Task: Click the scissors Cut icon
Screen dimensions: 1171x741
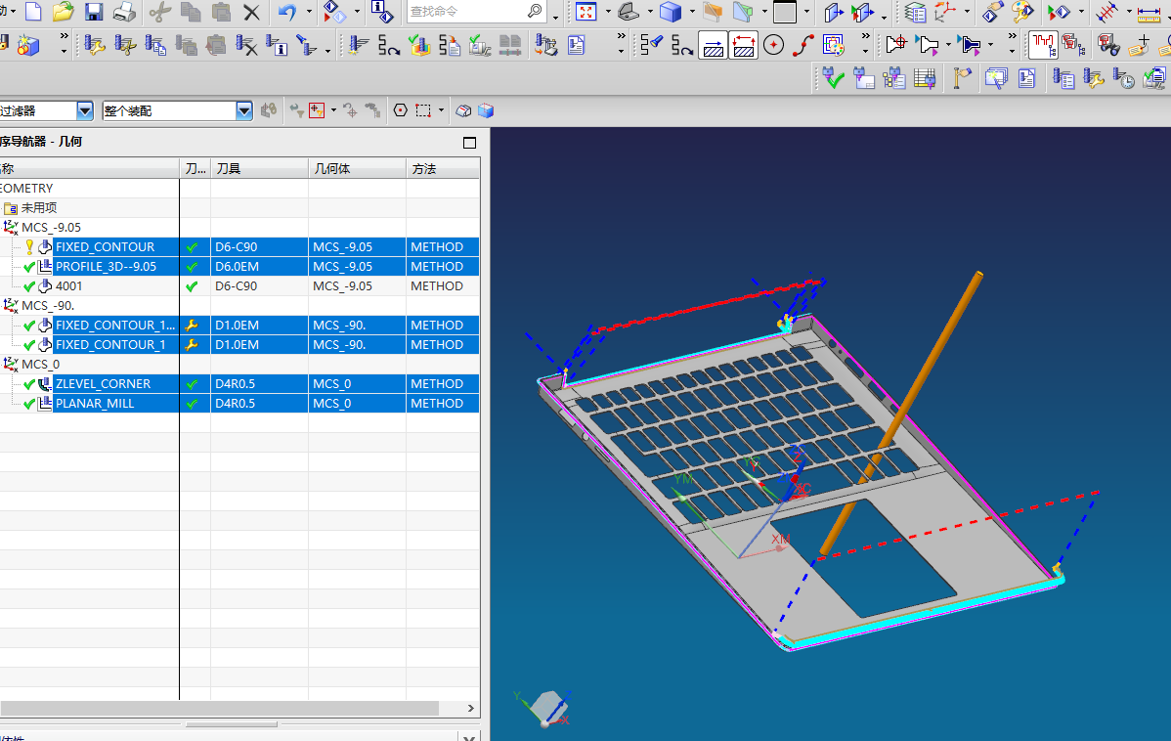Action: 159,12
